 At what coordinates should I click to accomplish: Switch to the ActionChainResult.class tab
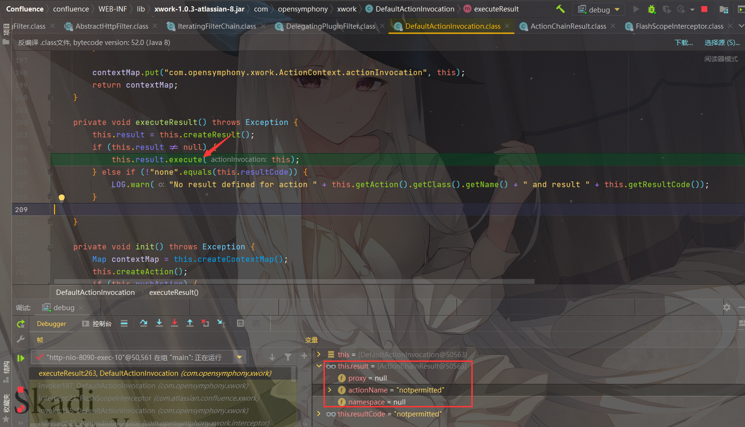[x=568, y=26]
